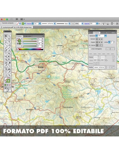Choose the middle All. traccia alignment option
This screenshot has height=154, width=119.
point(99,45)
